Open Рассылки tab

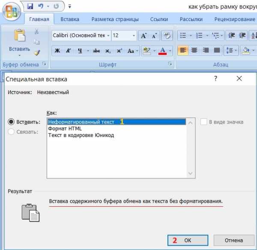click(x=191, y=19)
